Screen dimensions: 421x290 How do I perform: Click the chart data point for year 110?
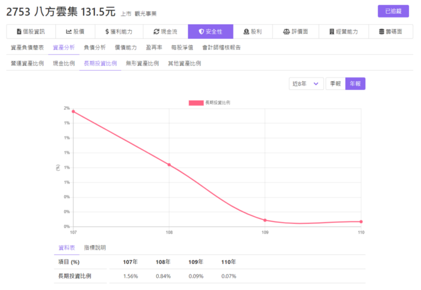click(x=361, y=222)
